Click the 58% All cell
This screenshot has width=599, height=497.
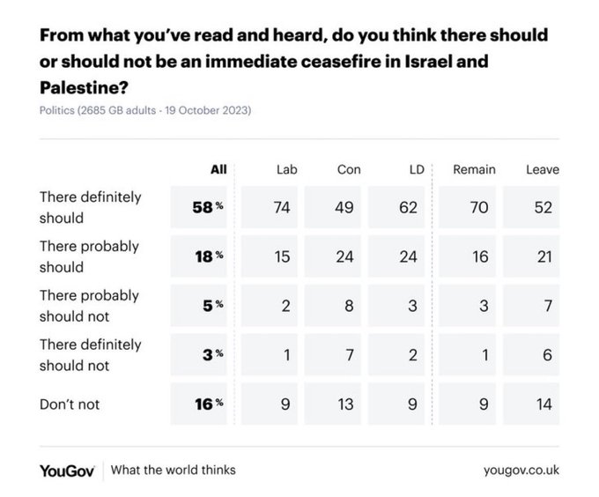click(x=206, y=208)
